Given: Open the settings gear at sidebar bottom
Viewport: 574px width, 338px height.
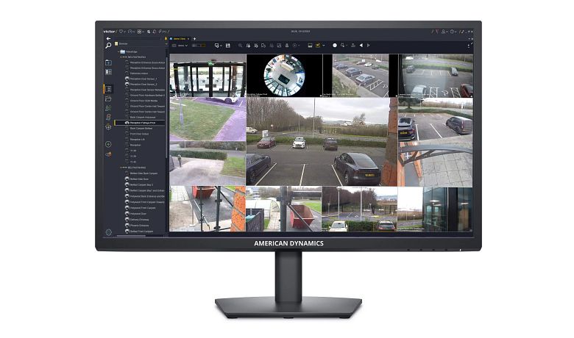Looking at the screenshot, I should click(108, 232).
